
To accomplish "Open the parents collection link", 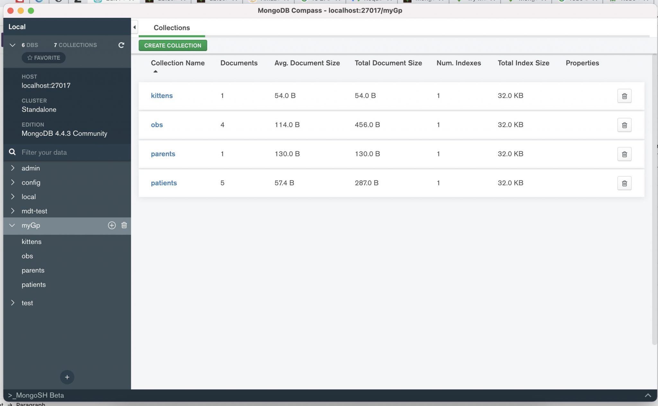I will [163, 154].
